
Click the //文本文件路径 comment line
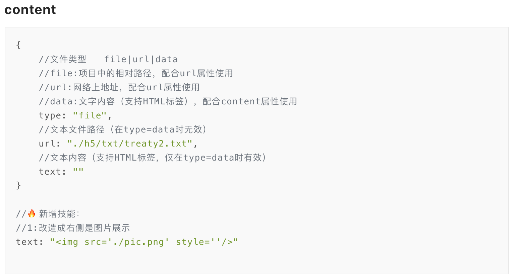(123, 129)
